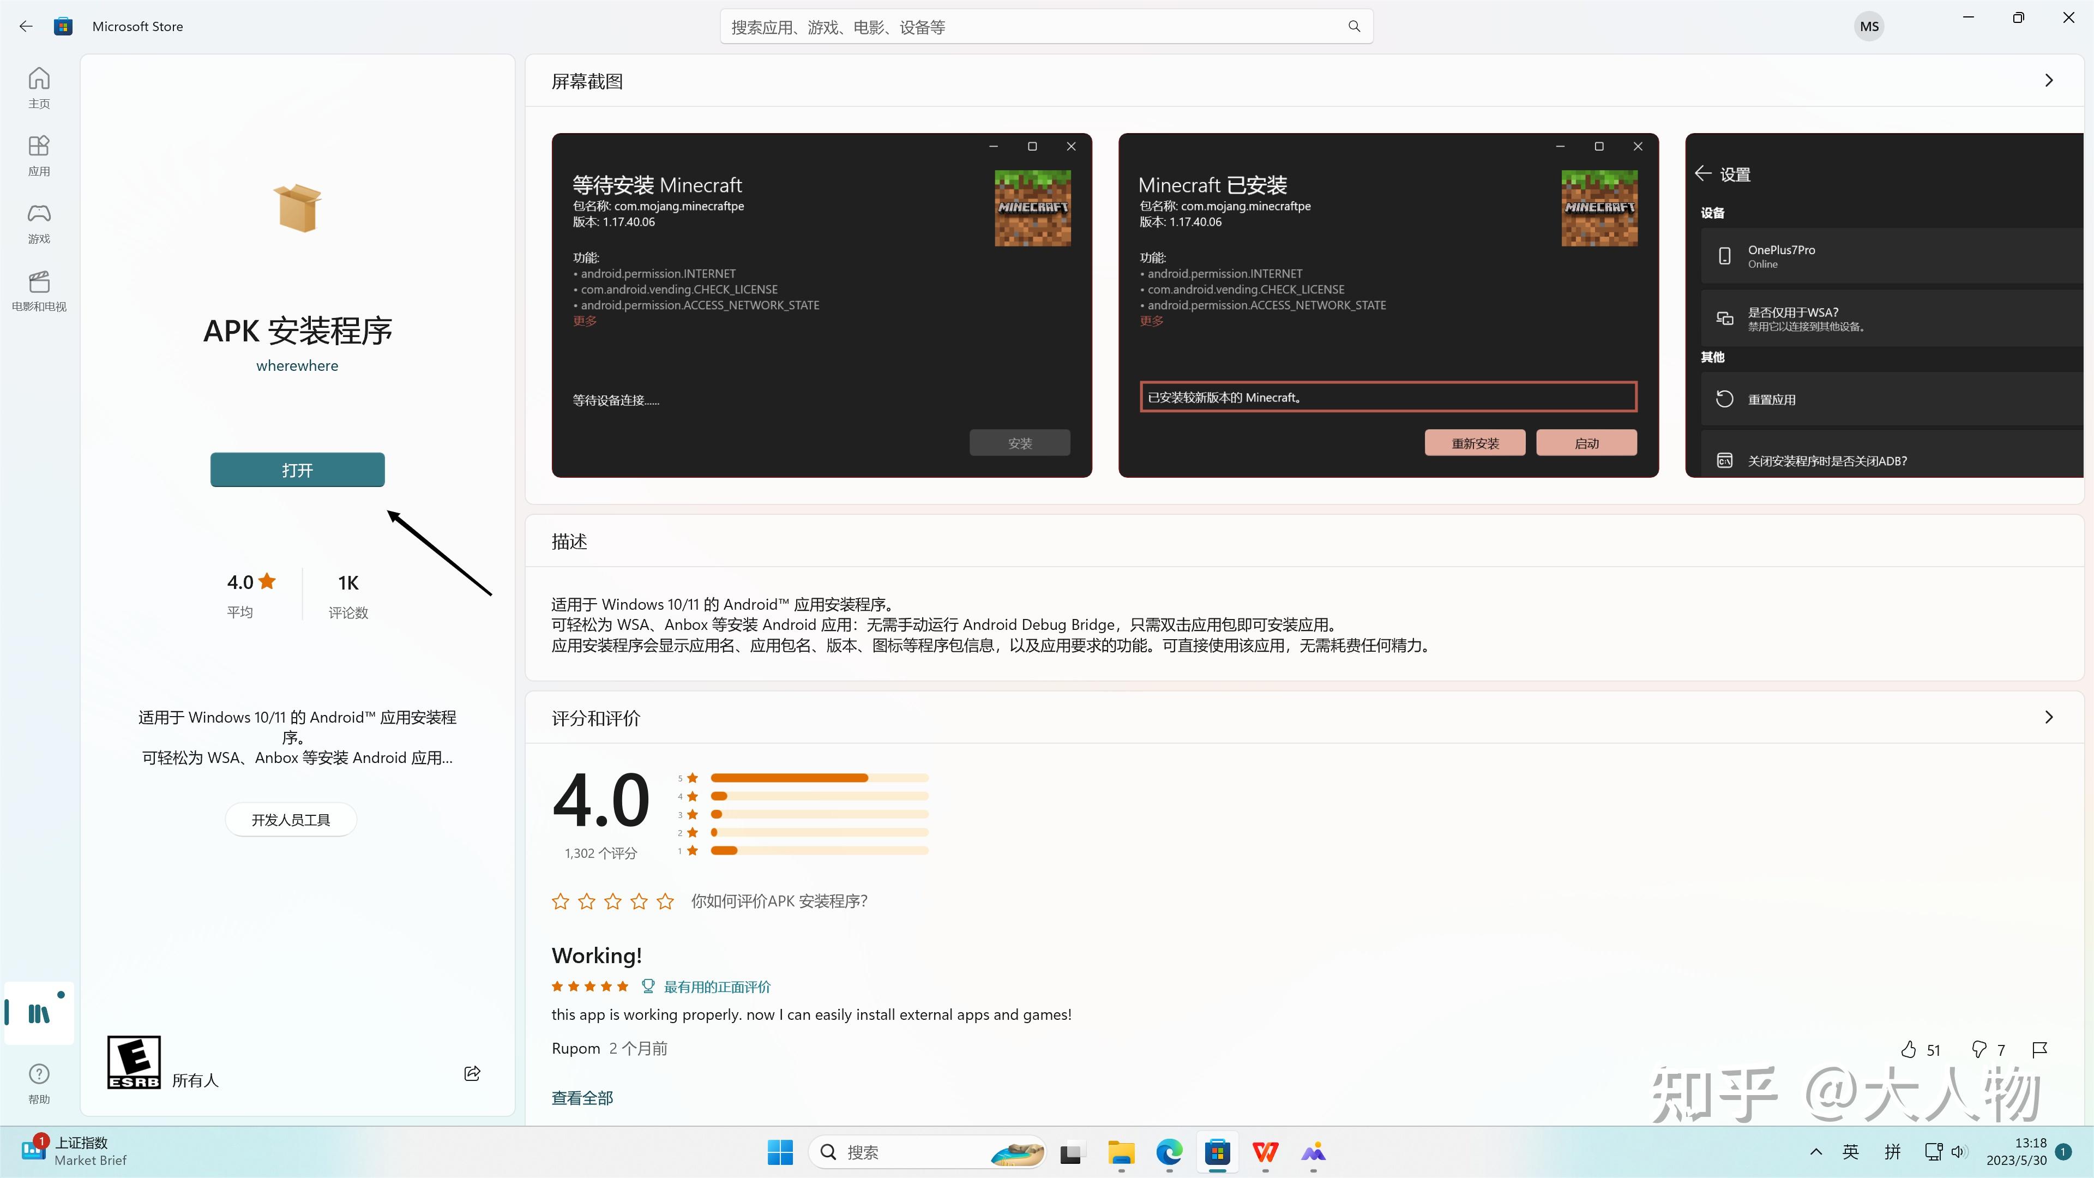Click the share icon near ESRB rating
The image size is (2094, 1178).
click(x=472, y=1073)
